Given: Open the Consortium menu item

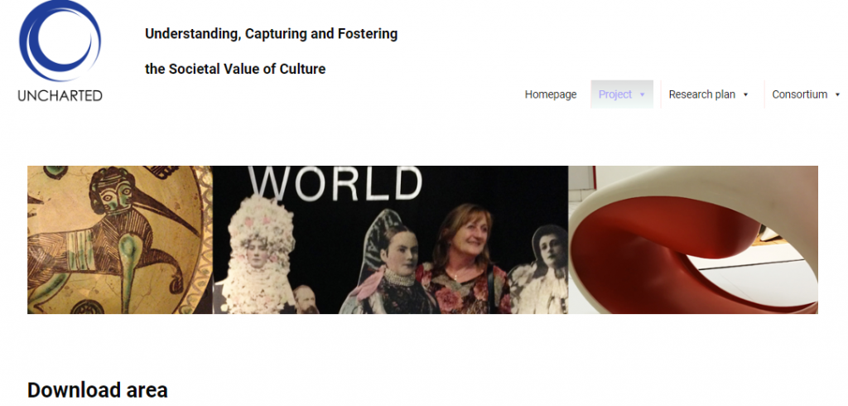Looking at the screenshot, I should (x=799, y=94).
